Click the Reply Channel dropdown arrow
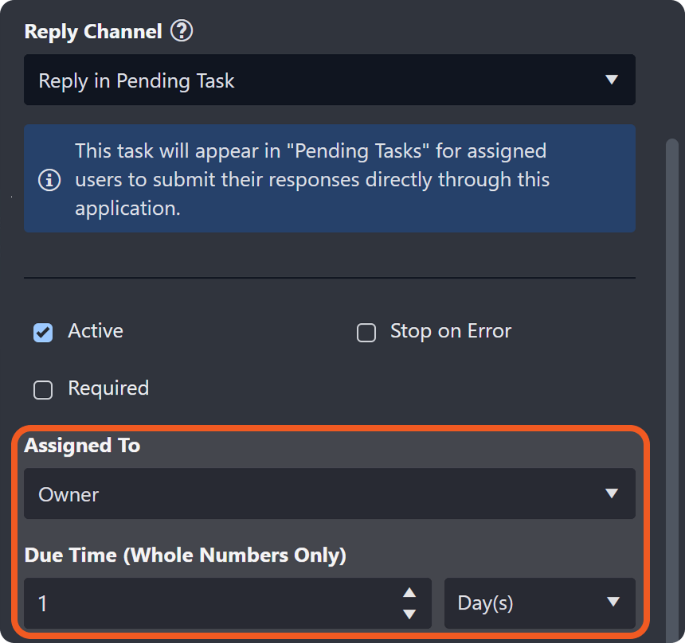Screen dimensions: 685x643 pyautogui.click(x=612, y=80)
